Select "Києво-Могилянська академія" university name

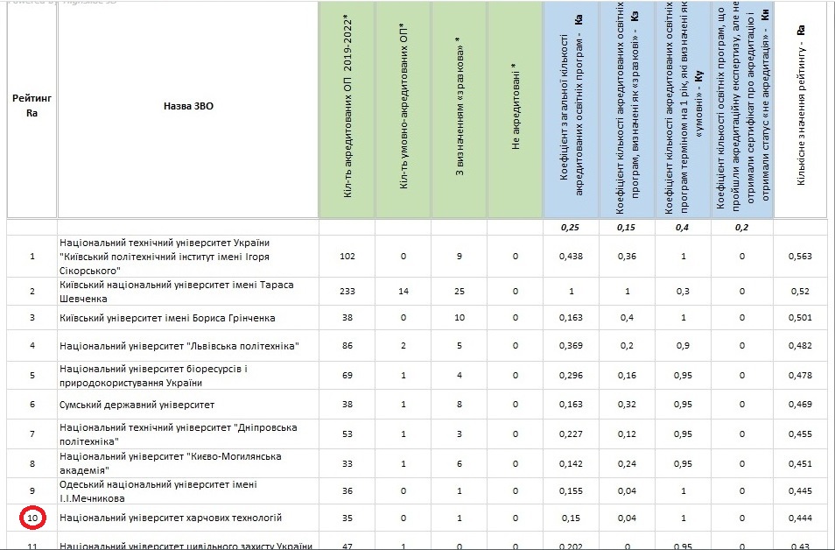[171, 463]
